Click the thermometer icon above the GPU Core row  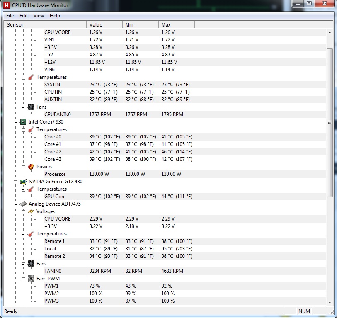click(31, 189)
